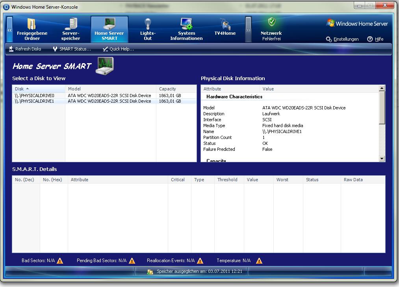This screenshot has height=287, width=399.
Task: Close the Home Server console window
Action: [385, 6]
